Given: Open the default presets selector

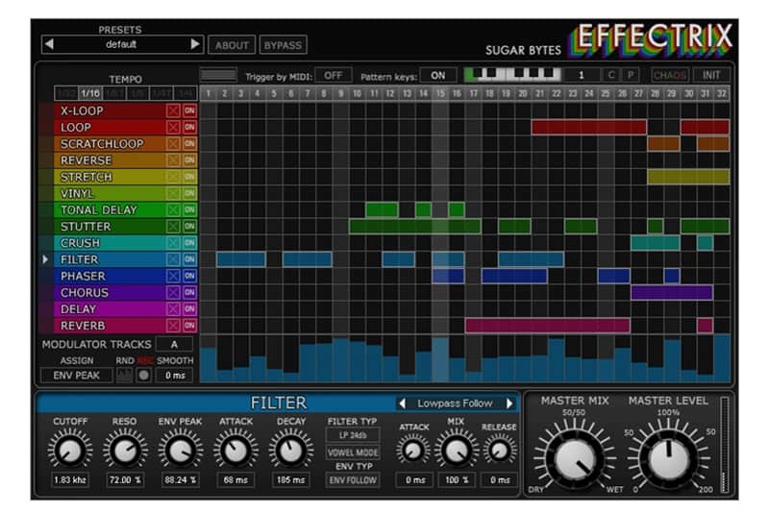Looking at the screenshot, I should click(x=121, y=44).
